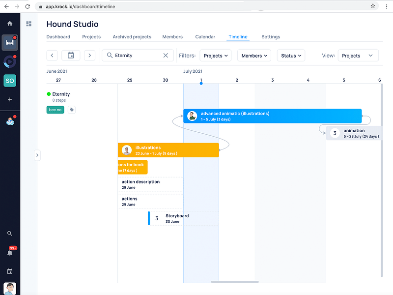393x295 pixels.
Task: Open the user profile avatar
Action: [x=10, y=289]
